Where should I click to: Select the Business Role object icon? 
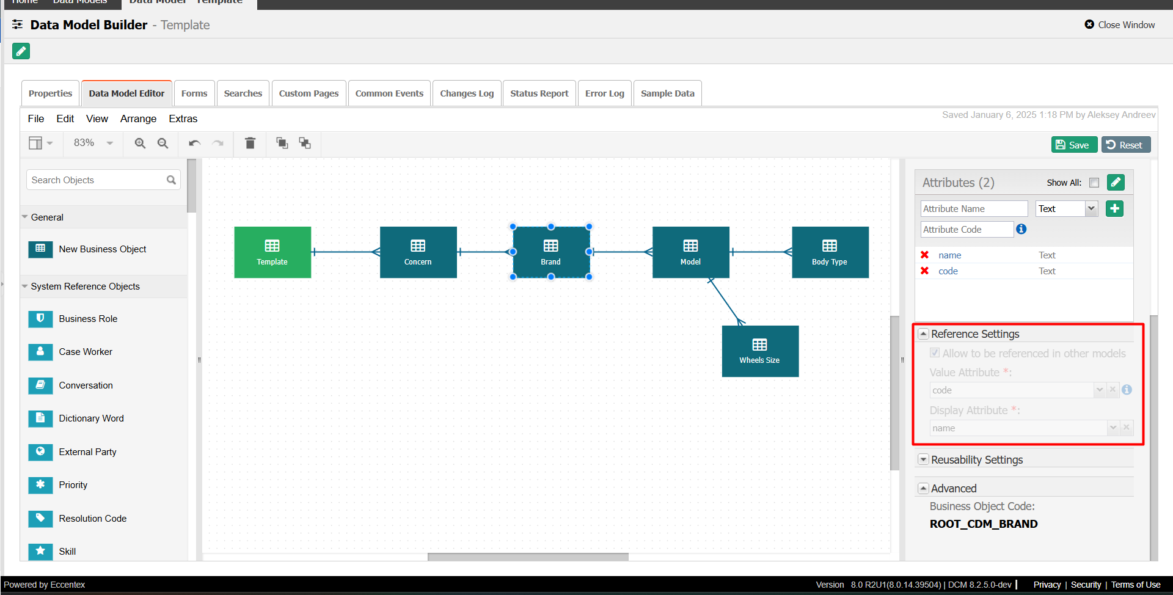pyautogui.click(x=40, y=318)
